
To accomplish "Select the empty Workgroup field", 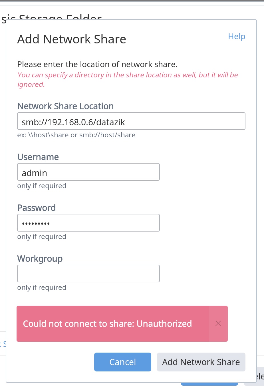I will tap(88, 274).
